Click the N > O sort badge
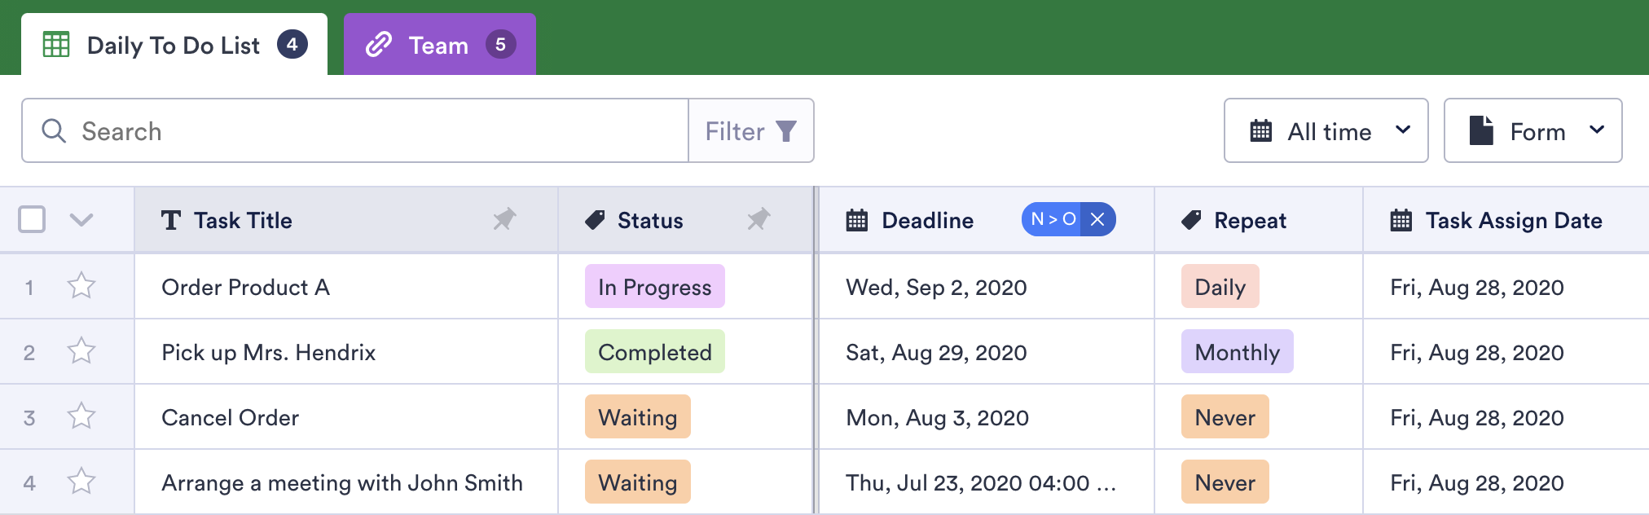Image resolution: width=1649 pixels, height=515 pixels. 1053,219
